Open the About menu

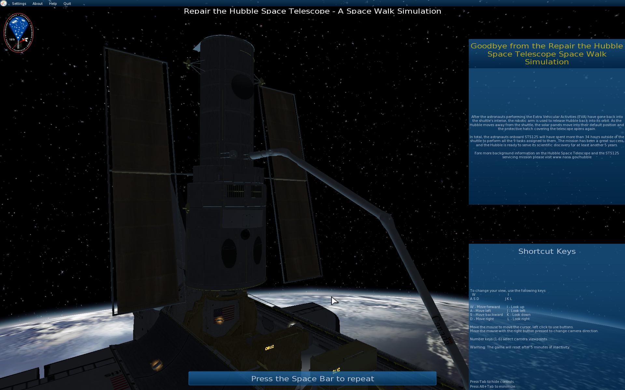point(37,4)
